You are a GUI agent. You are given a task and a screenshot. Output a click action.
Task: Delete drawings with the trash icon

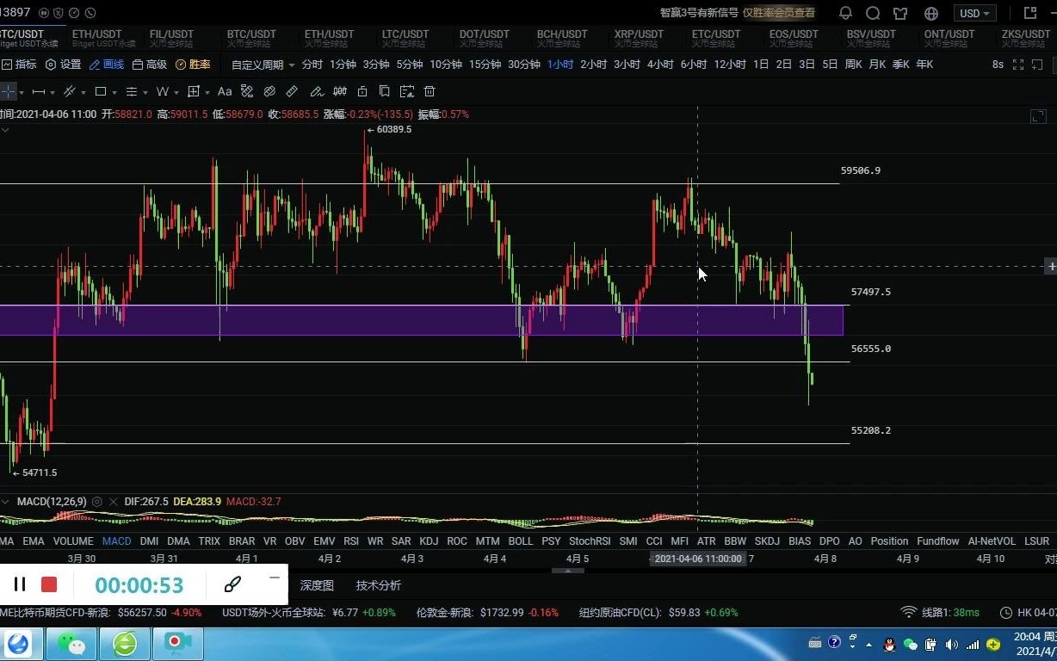click(430, 91)
